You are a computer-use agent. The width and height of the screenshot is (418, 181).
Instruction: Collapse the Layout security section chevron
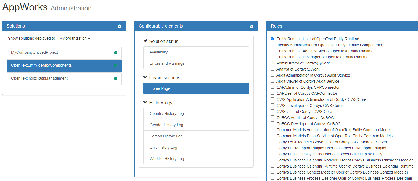145,77
